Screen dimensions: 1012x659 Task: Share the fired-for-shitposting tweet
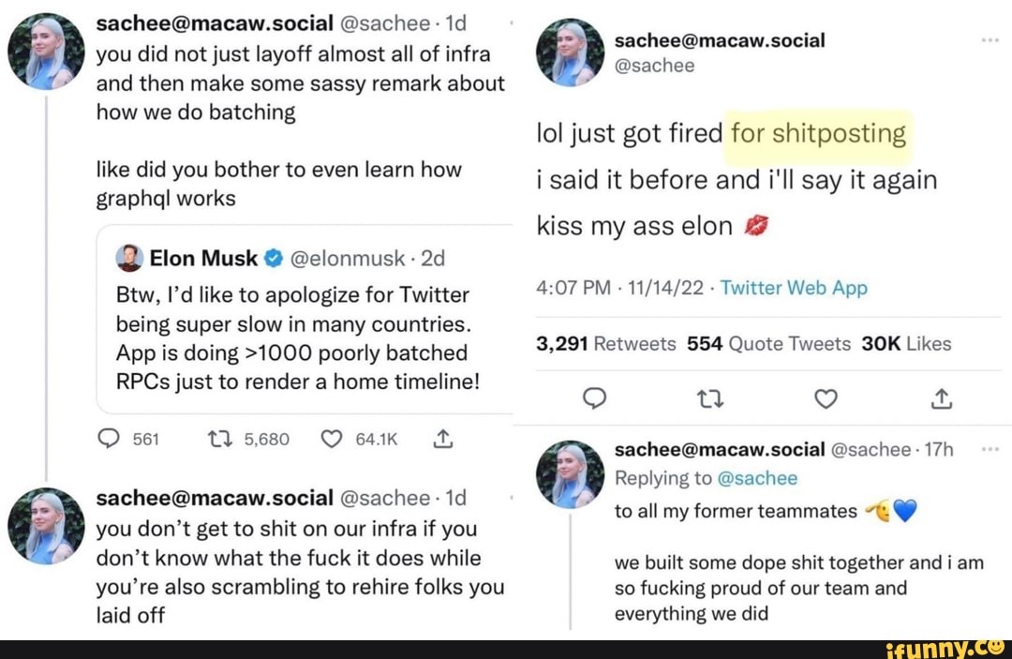(942, 400)
